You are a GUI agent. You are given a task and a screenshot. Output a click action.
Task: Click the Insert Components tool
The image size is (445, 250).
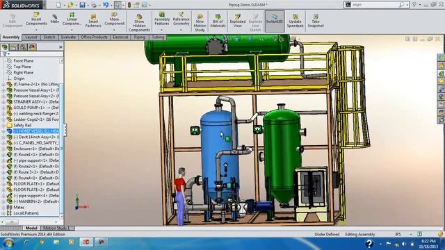pos(36,19)
